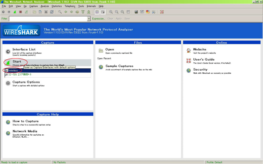
Task: Click the restart running capture toolbar icon
Action: (x=26, y=12)
